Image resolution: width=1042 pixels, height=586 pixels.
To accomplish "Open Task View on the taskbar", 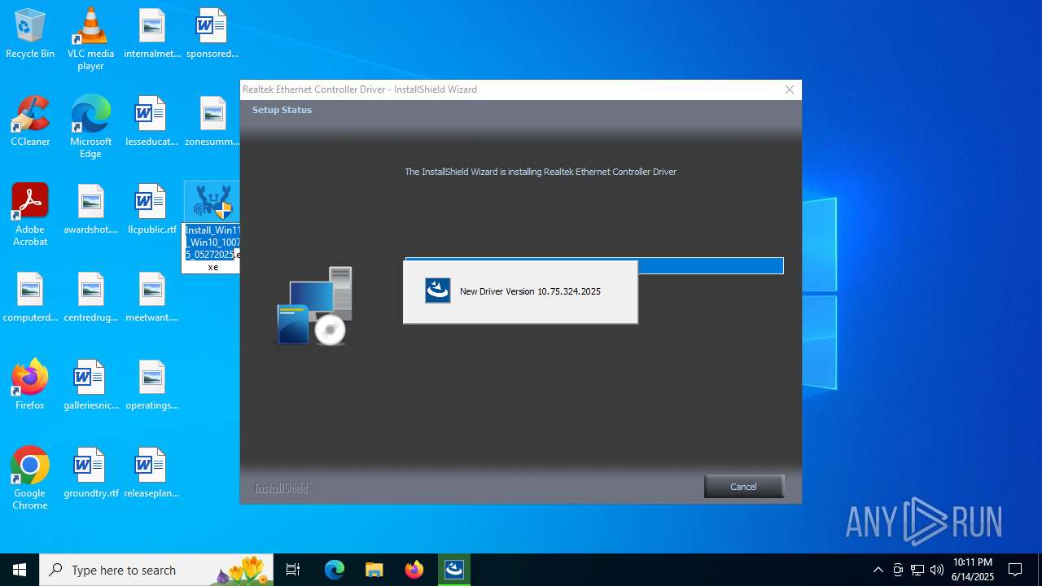I will pos(293,570).
